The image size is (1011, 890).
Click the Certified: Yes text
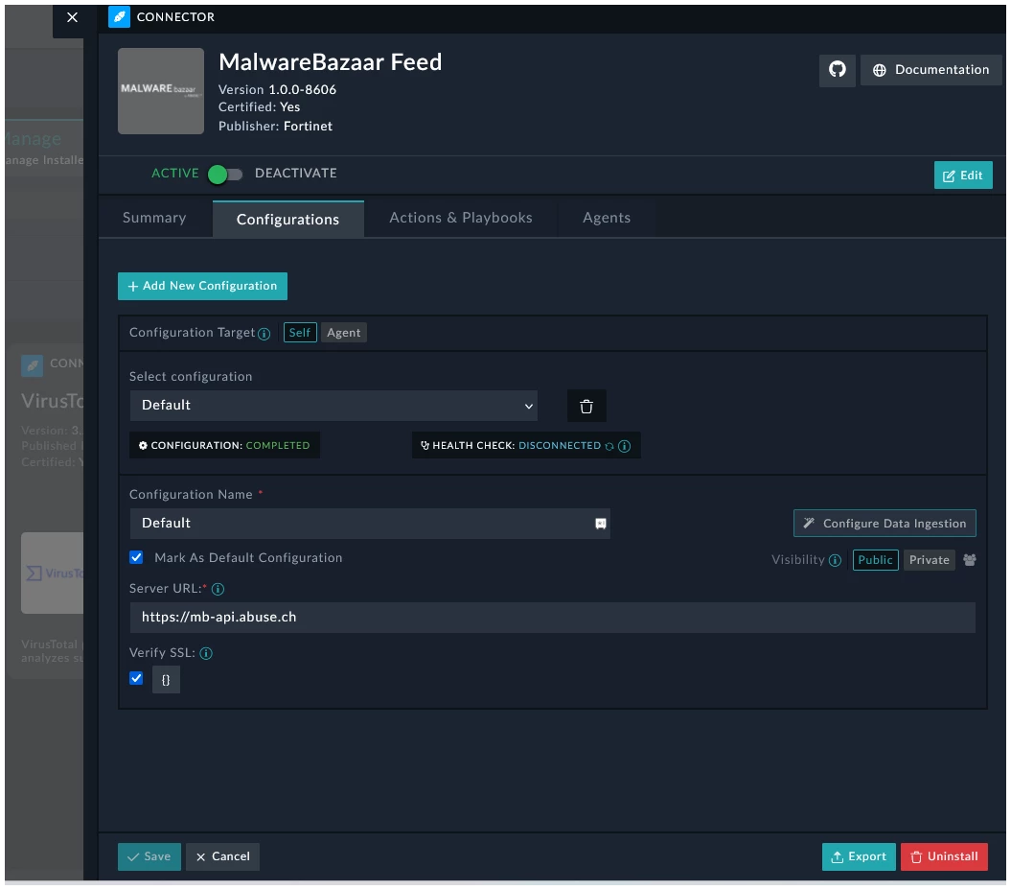click(x=259, y=107)
